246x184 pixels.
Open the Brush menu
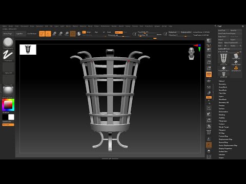click(11, 26)
